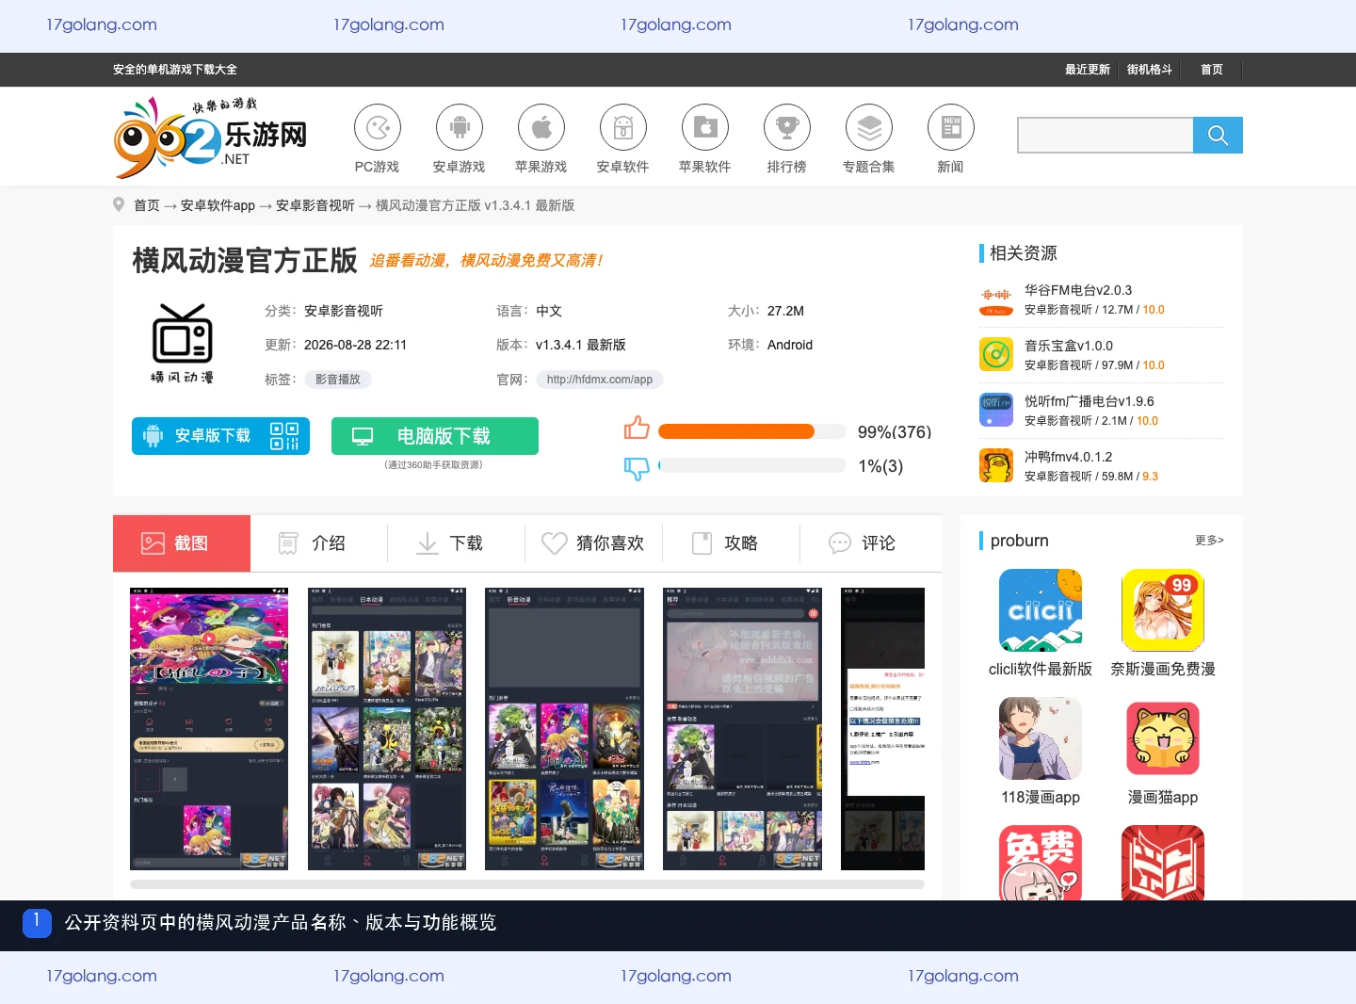
Task: Open the PC游戏 category icon
Action: coord(378,127)
